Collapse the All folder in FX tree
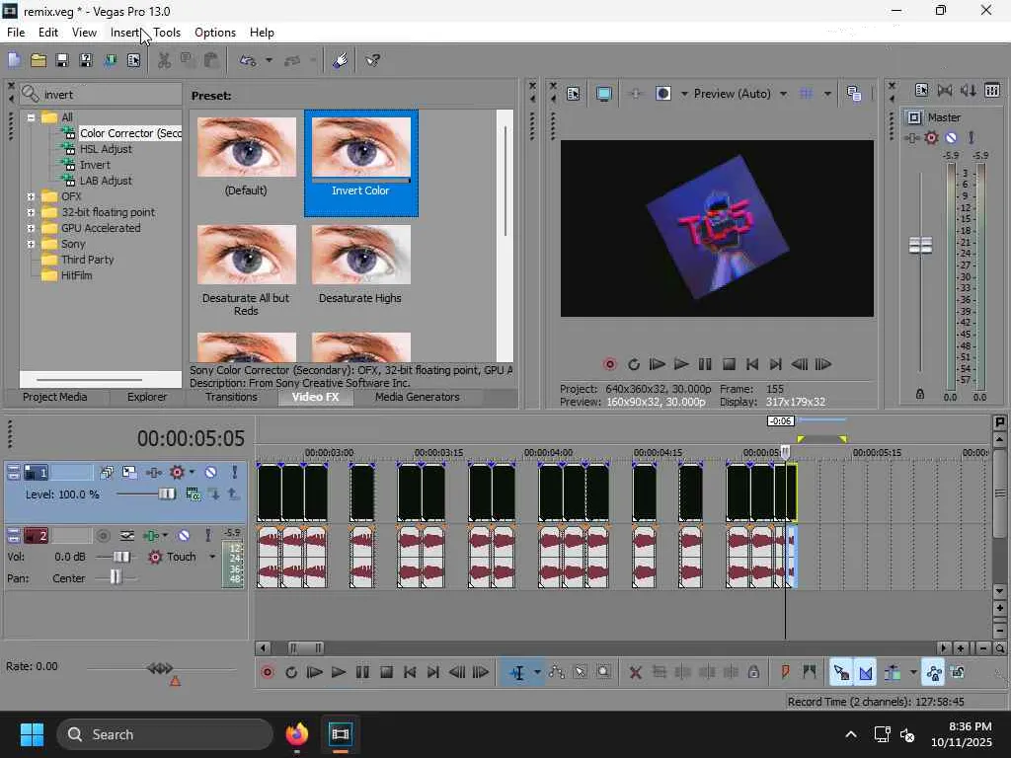 (31, 117)
